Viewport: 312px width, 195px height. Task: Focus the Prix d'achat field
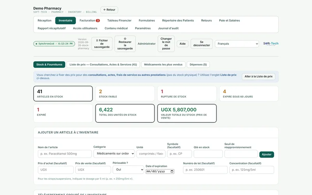click(x=56, y=170)
